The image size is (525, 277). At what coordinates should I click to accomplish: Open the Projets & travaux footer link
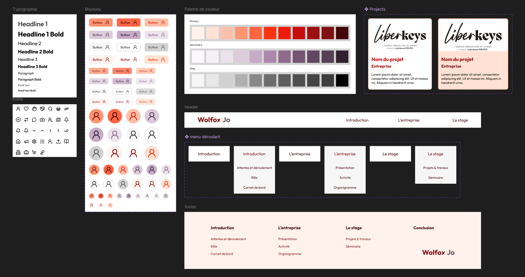click(x=358, y=239)
